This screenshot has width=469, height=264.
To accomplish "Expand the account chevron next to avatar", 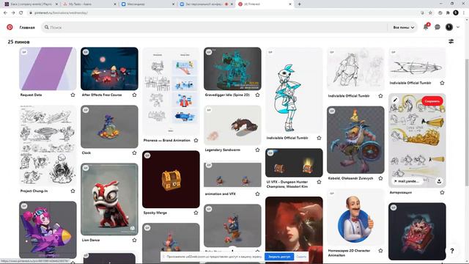I will [x=458, y=27].
